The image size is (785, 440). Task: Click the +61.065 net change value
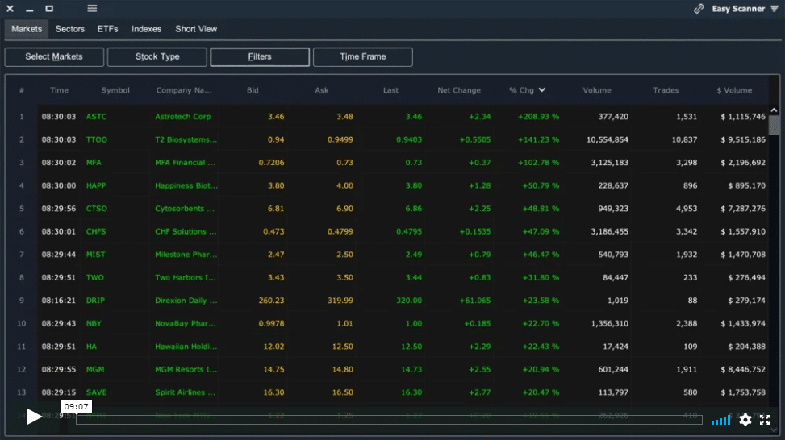pyautogui.click(x=475, y=301)
